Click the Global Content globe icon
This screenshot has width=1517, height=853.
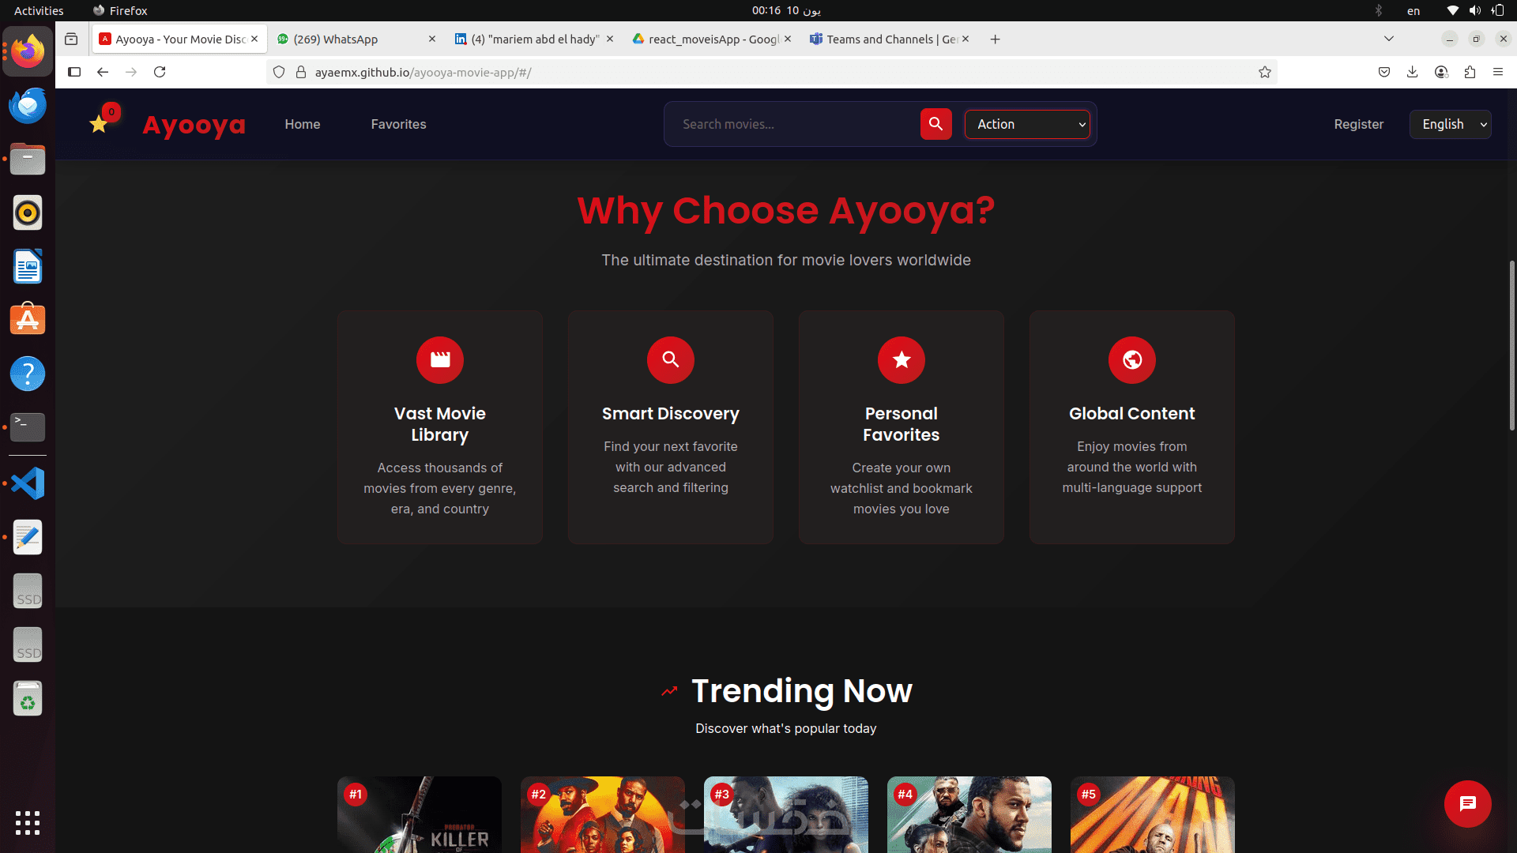click(1131, 360)
